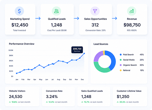Click the growth chart Revenue icon

132,11
